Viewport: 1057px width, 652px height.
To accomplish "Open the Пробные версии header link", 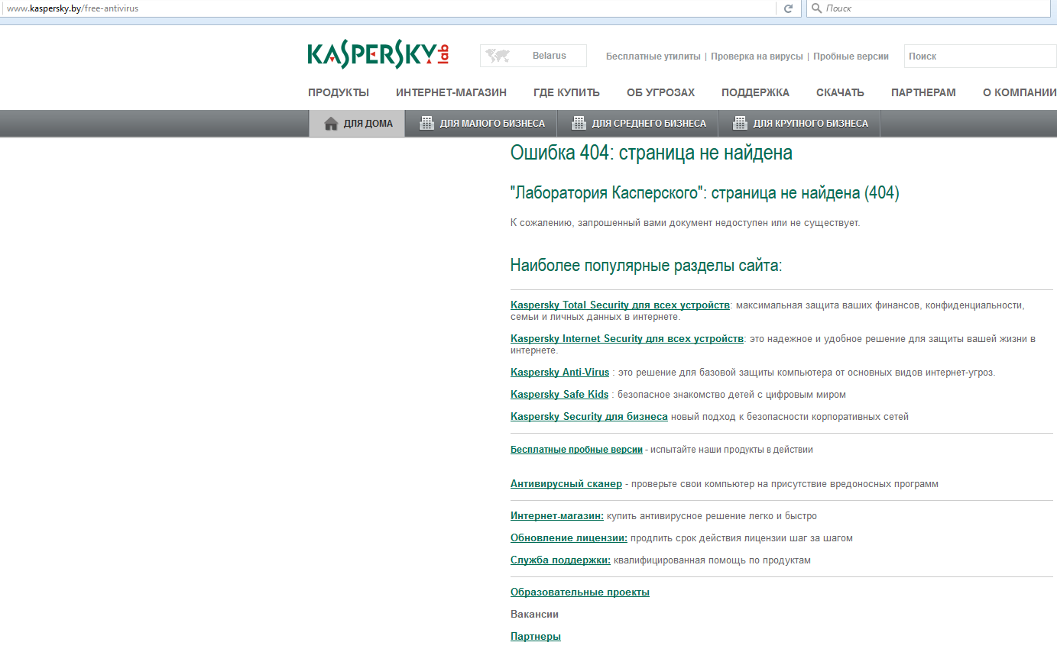I will [x=851, y=56].
